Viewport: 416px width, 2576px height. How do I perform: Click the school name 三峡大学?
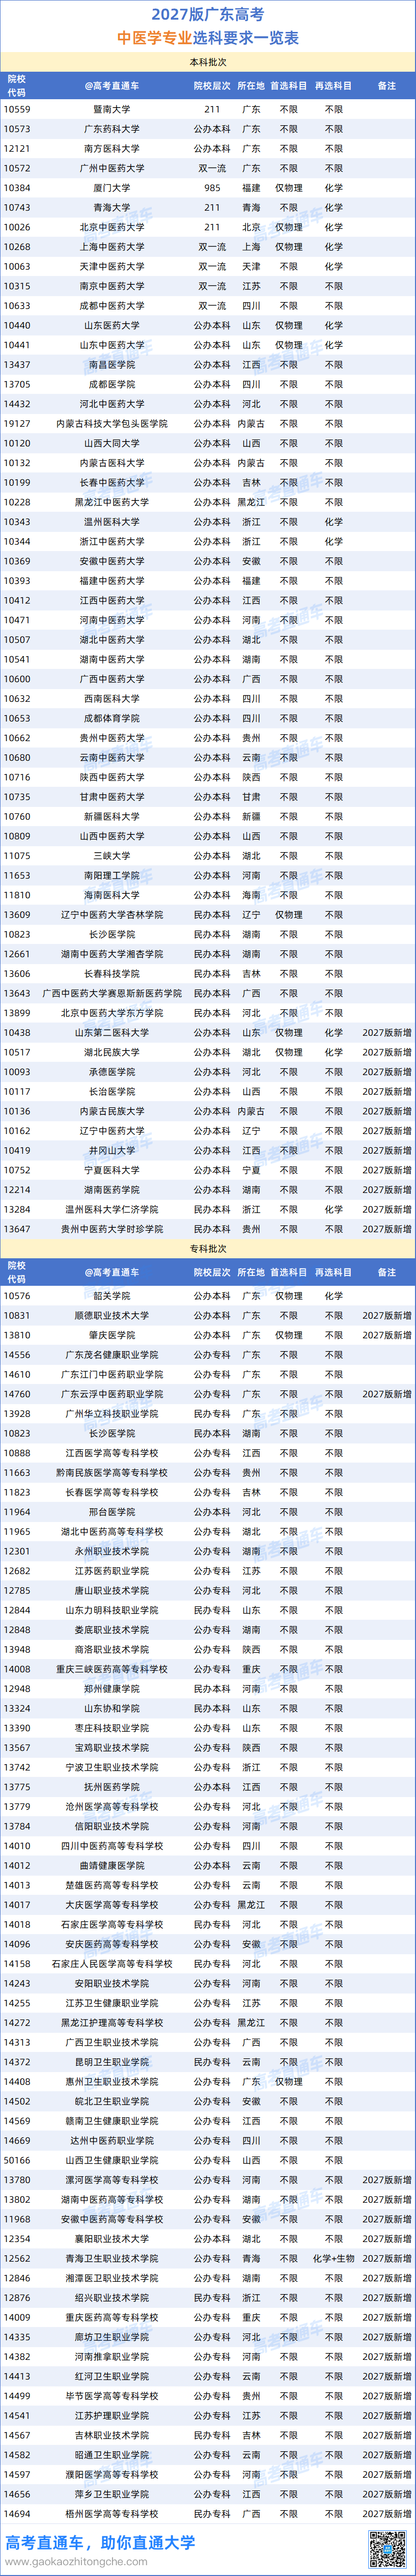(x=112, y=856)
